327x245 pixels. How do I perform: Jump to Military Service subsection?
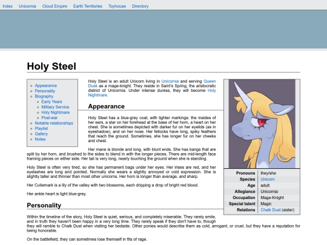55,107
